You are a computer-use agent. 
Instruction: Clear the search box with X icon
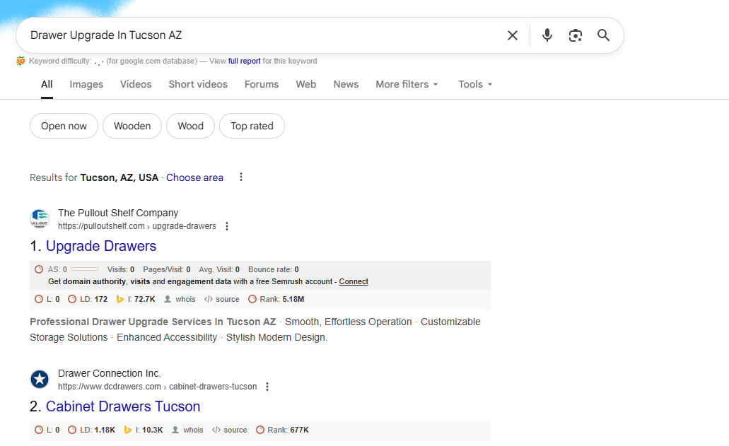513,35
